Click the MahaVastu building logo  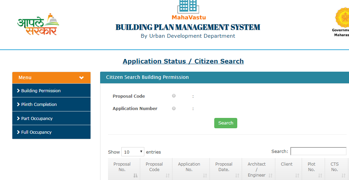[188, 7]
